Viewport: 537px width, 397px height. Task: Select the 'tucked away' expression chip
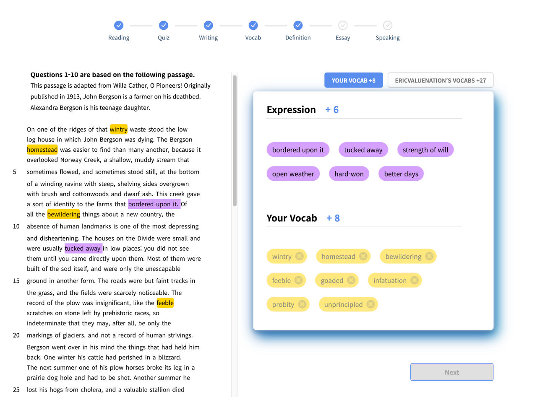point(363,150)
